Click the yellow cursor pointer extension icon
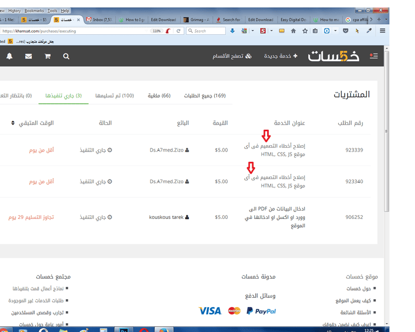Viewport: 415px width, 332px height. pyautogui.click(x=357, y=31)
